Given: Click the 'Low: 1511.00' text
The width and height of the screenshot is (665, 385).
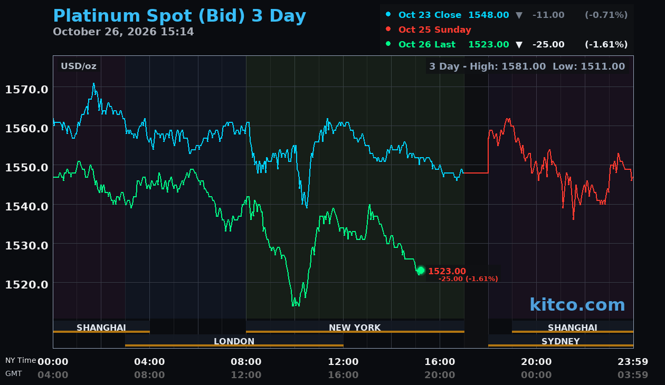Looking at the screenshot, I should pyautogui.click(x=589, y=66).
